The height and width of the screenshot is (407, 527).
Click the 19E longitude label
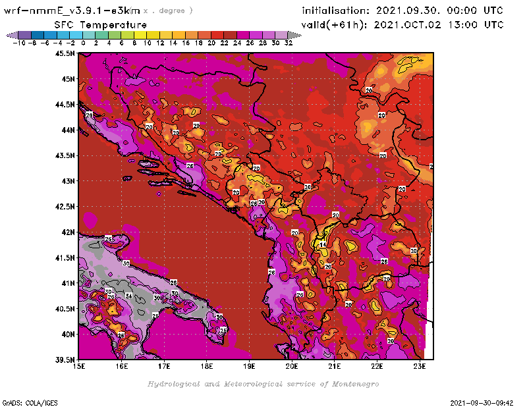[x=250, y=366]
